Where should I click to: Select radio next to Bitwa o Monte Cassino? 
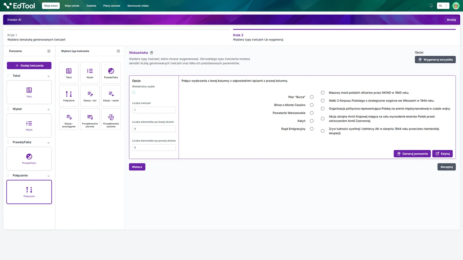click(x=312, y=105)
